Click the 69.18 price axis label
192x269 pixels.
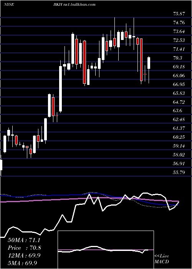[179, 66]
